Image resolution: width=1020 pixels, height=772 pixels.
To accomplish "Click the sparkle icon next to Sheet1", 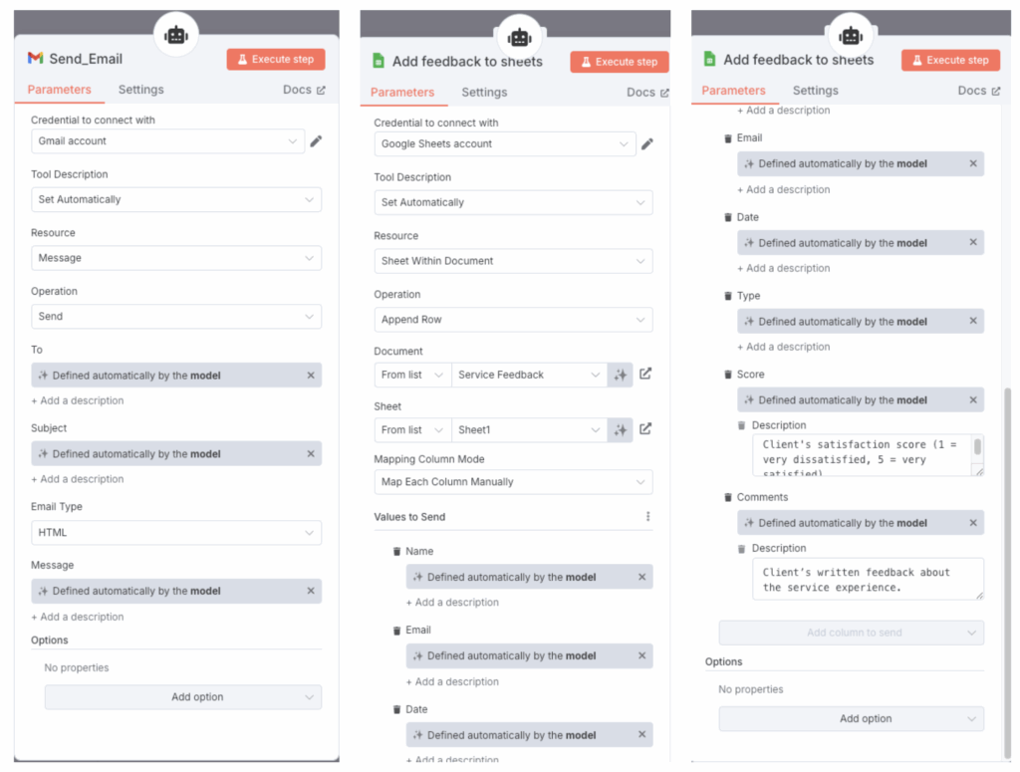I will pos(621,430).
